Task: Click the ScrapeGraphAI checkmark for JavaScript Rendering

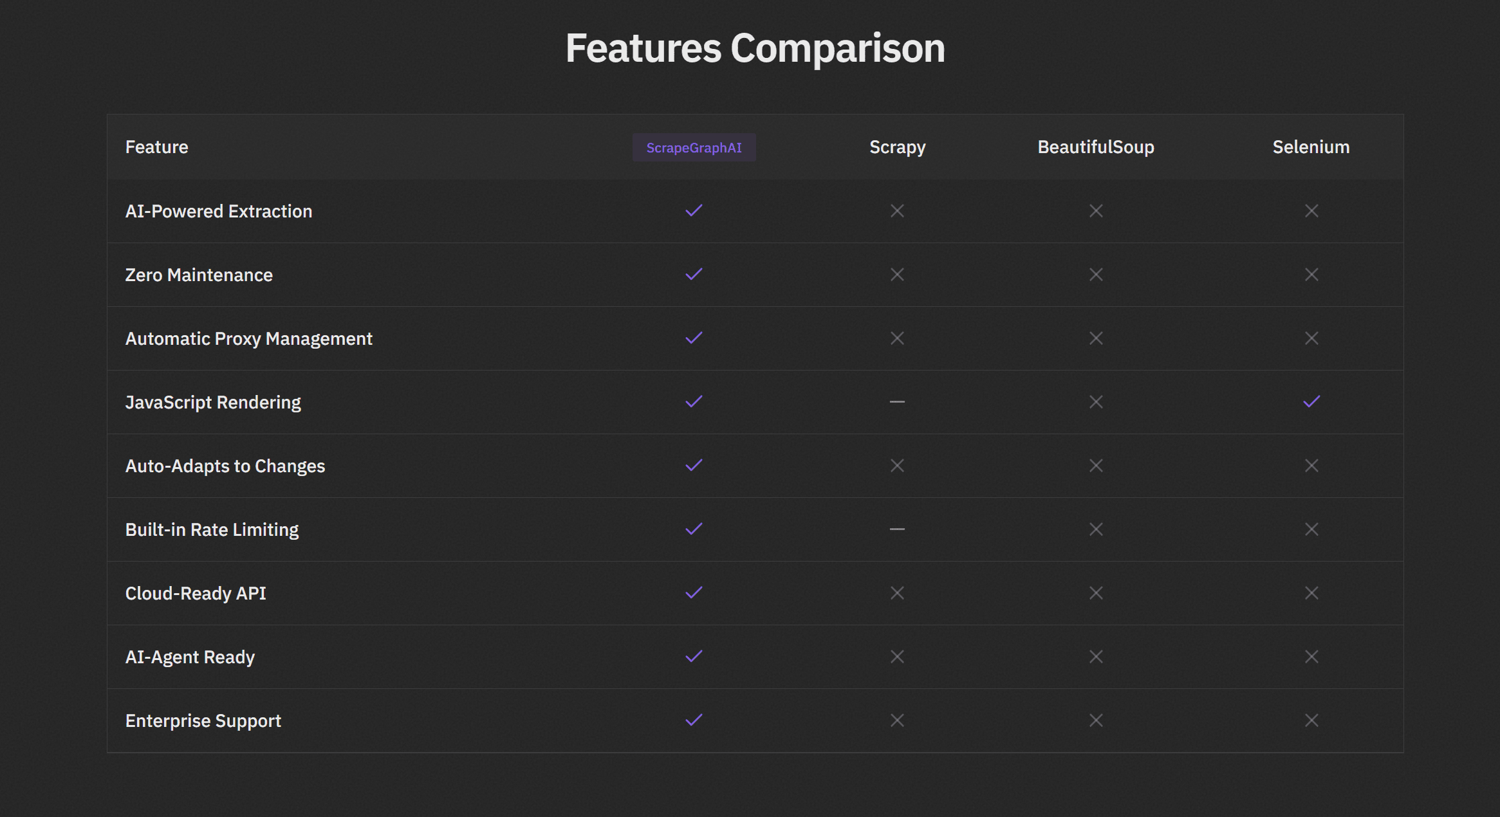Action: pos(694,401)
